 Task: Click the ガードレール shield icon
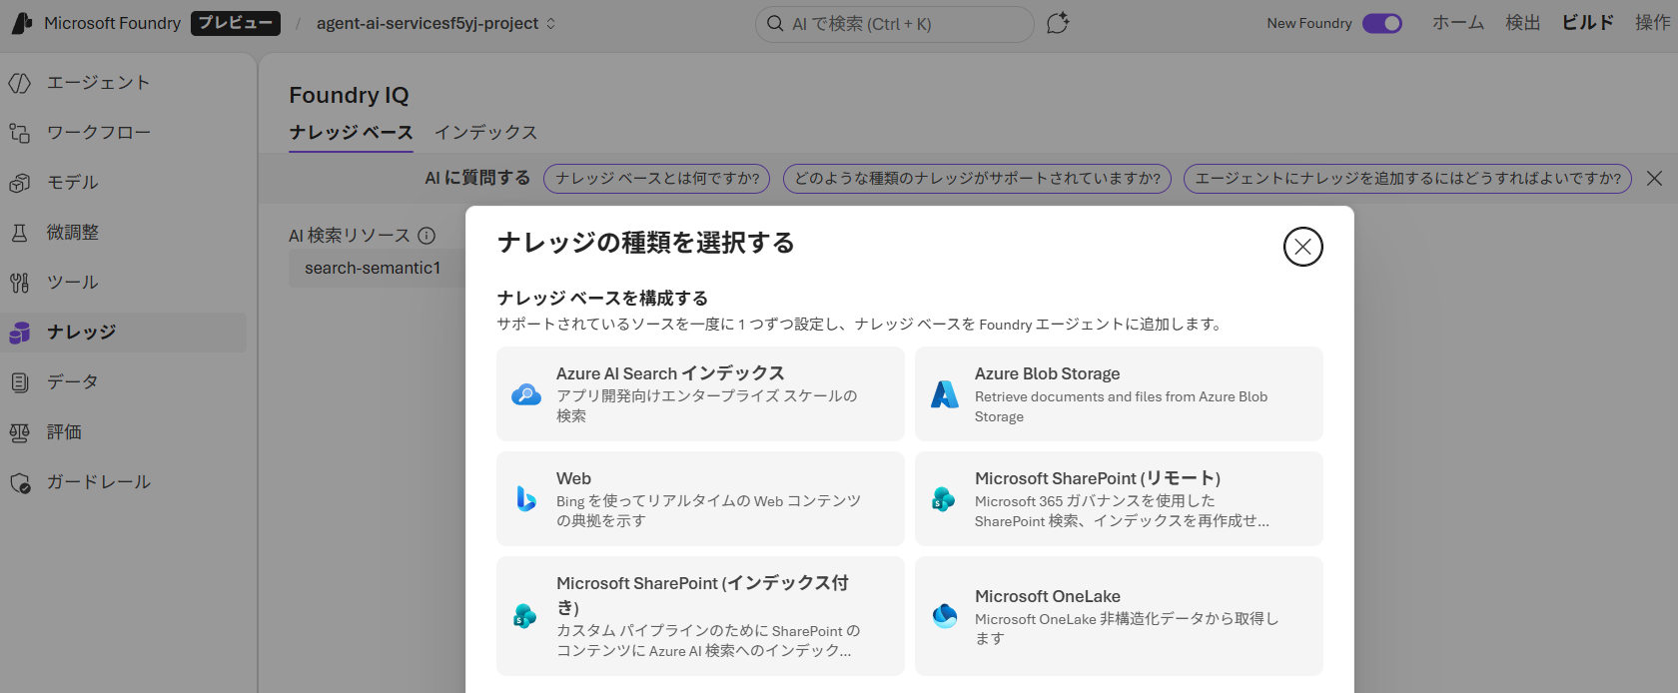[x=20, y=482]
